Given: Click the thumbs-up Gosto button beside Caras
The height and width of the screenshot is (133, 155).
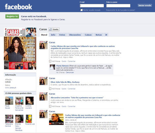Looking at the screenshot, I should pos(54,29).
